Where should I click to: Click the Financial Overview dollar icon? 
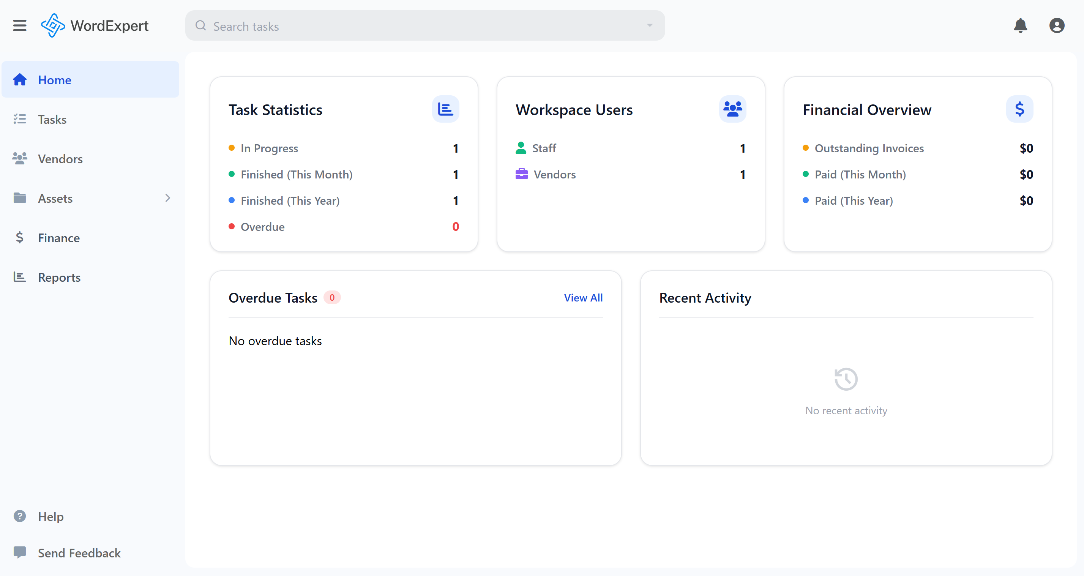tap(1019, 109)
